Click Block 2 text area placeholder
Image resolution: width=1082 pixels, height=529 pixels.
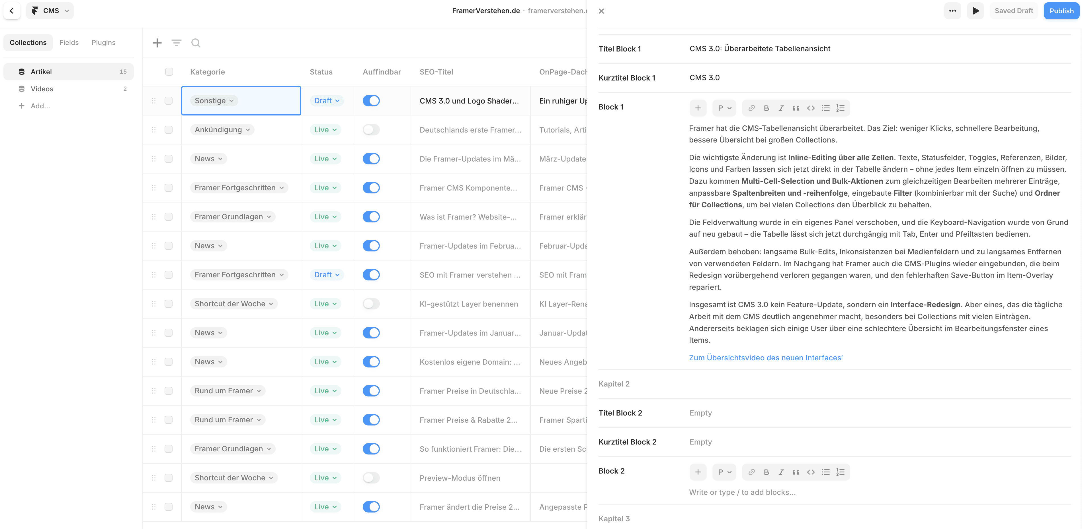[x=742, y=493]
